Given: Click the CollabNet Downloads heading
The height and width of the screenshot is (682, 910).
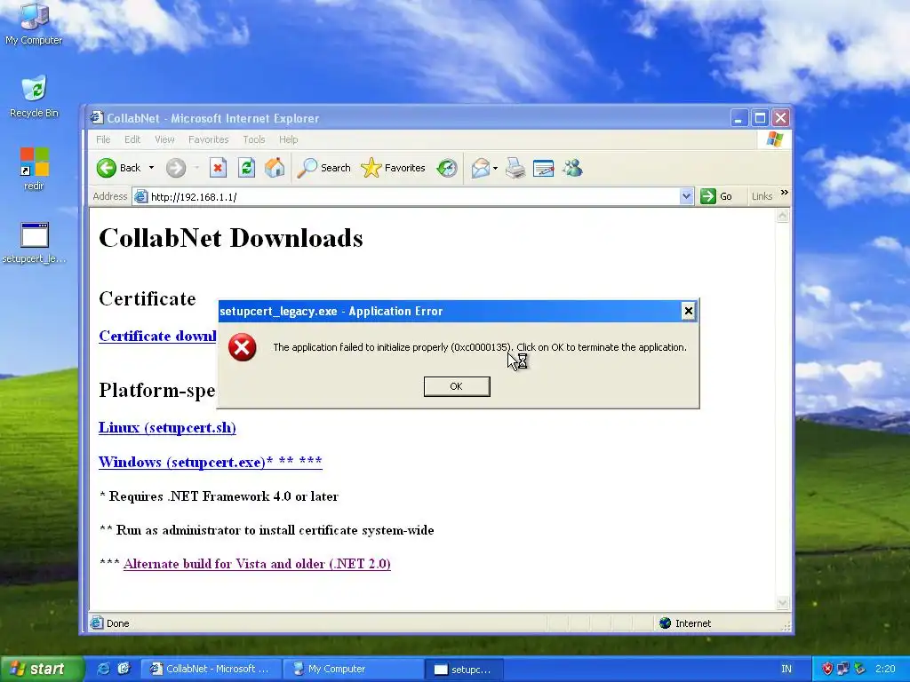Looking at the screenshot, I should [x=231, y=238].
